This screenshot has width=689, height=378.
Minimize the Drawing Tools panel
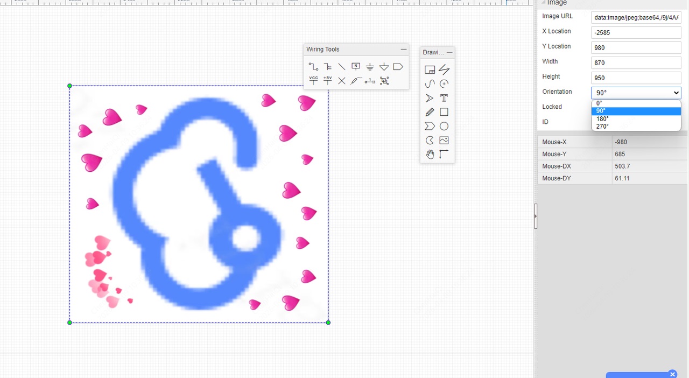[449, 52]
